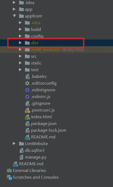Select the index.html file name
Image resolution: width=113 pixels, height=187 pixels.
41,117
